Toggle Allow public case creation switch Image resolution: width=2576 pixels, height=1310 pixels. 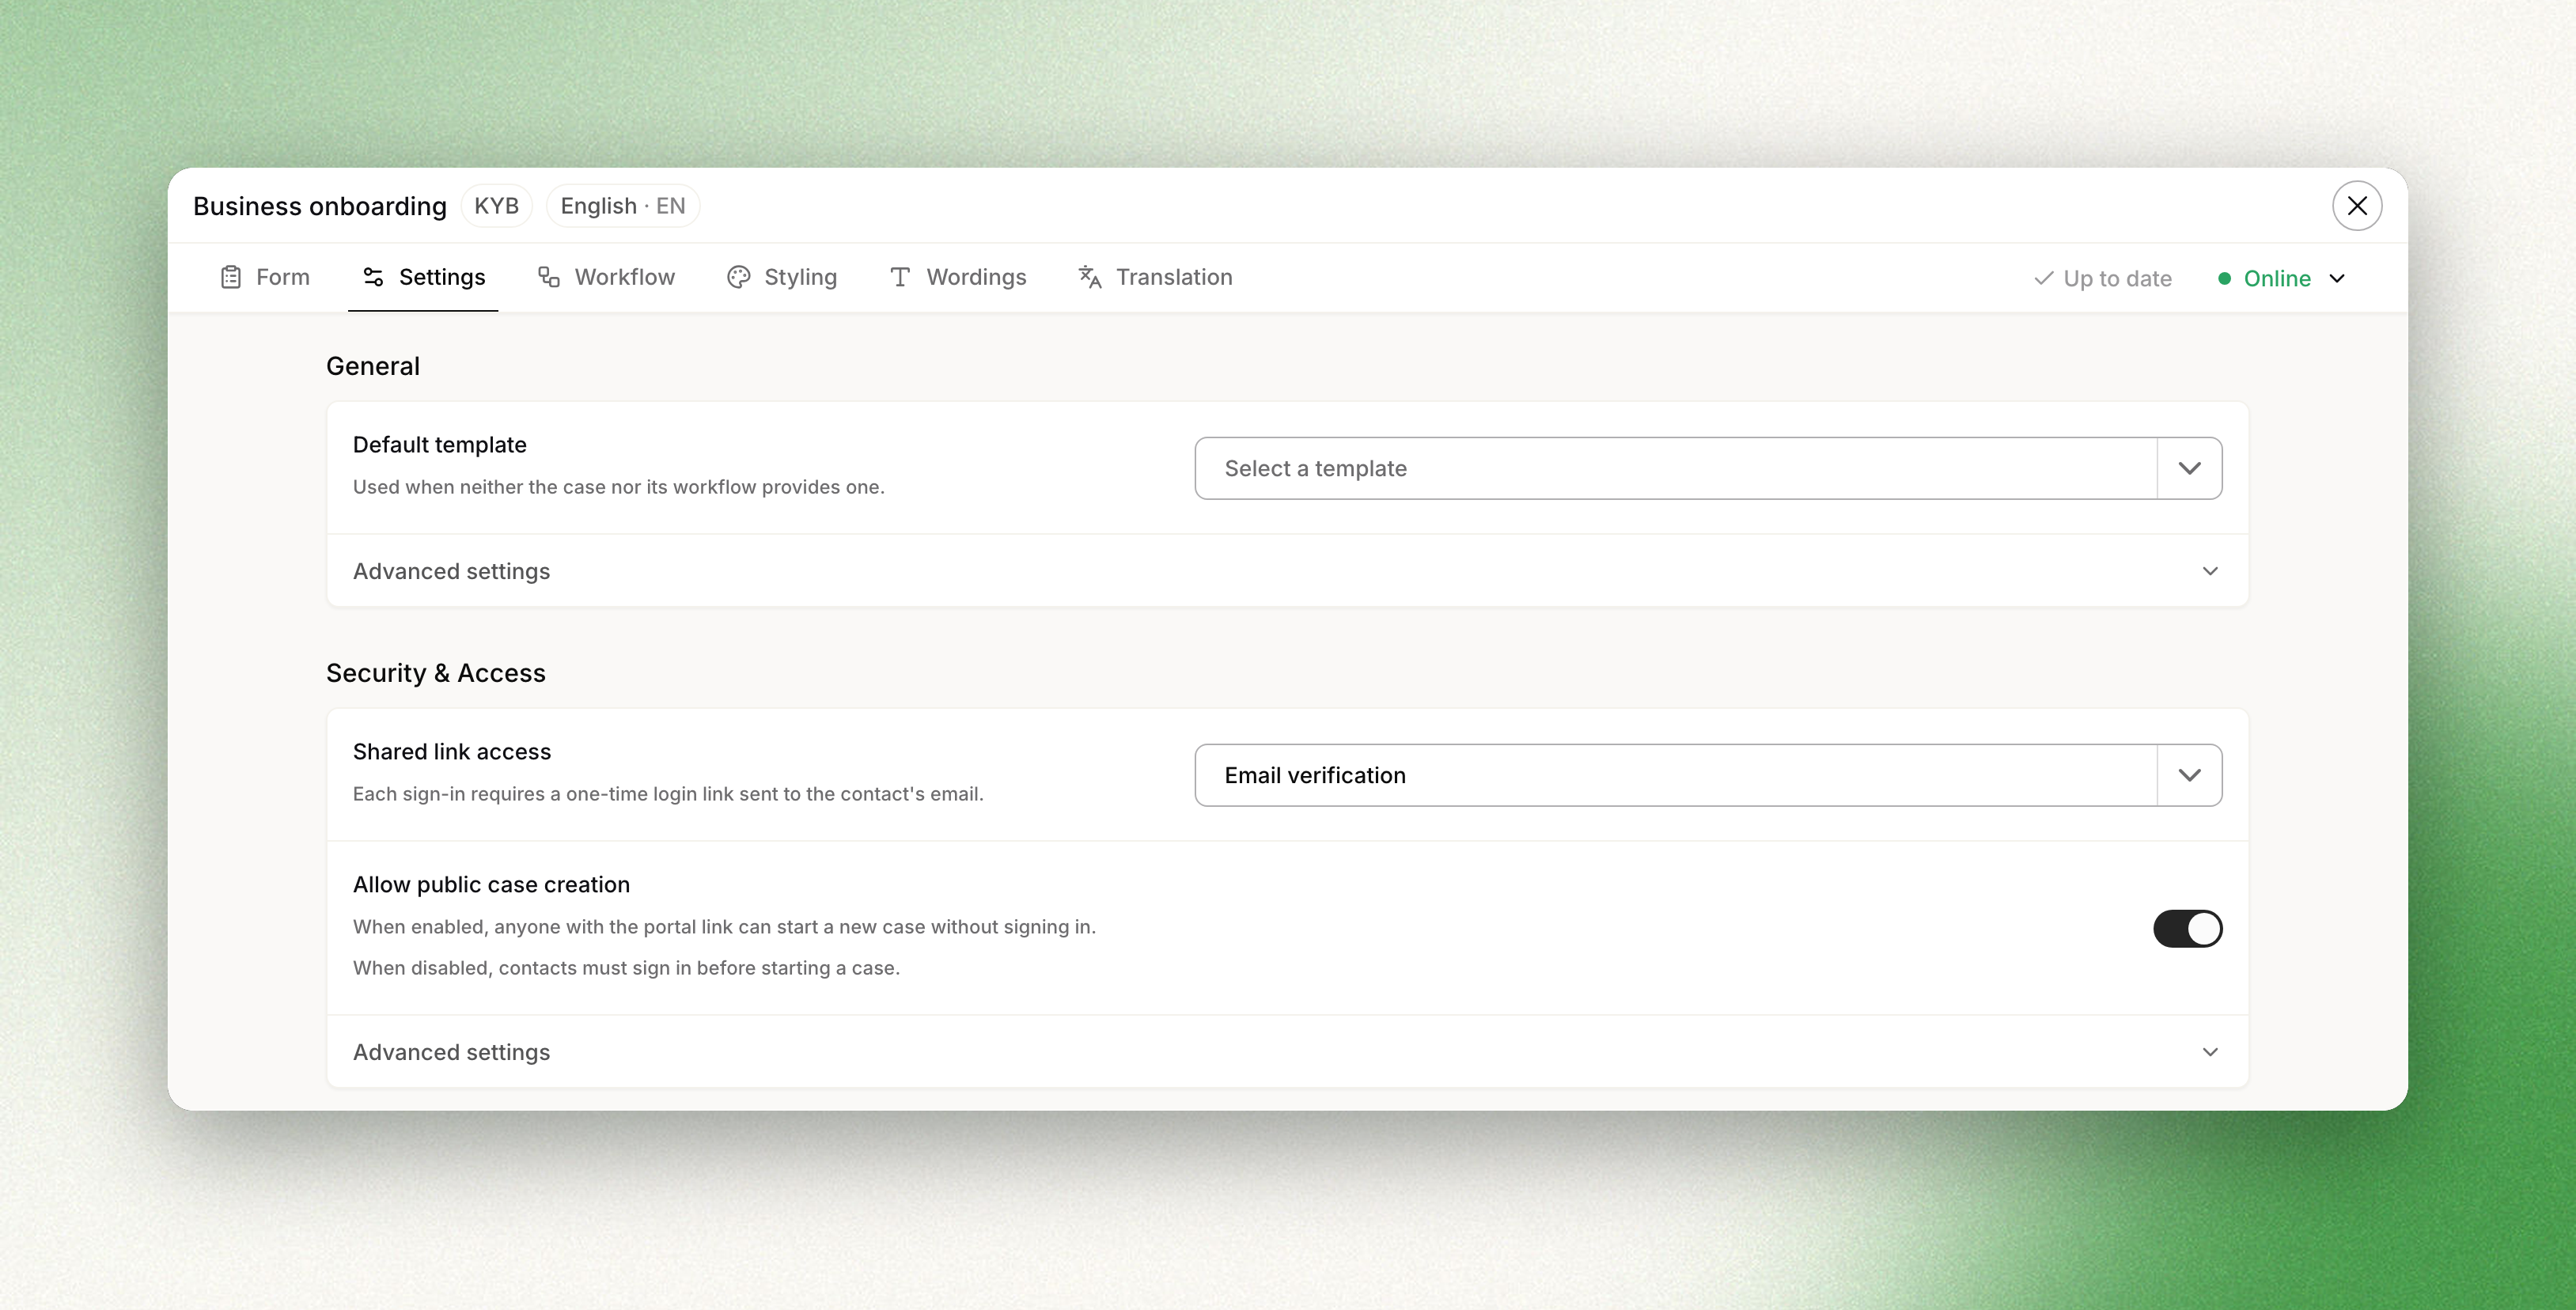click(2188, 928)
